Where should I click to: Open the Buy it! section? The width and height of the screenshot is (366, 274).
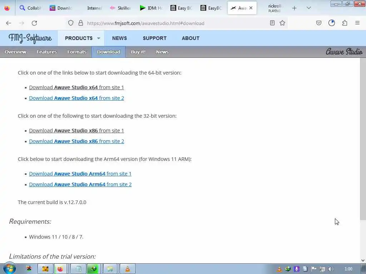point(138,52)
